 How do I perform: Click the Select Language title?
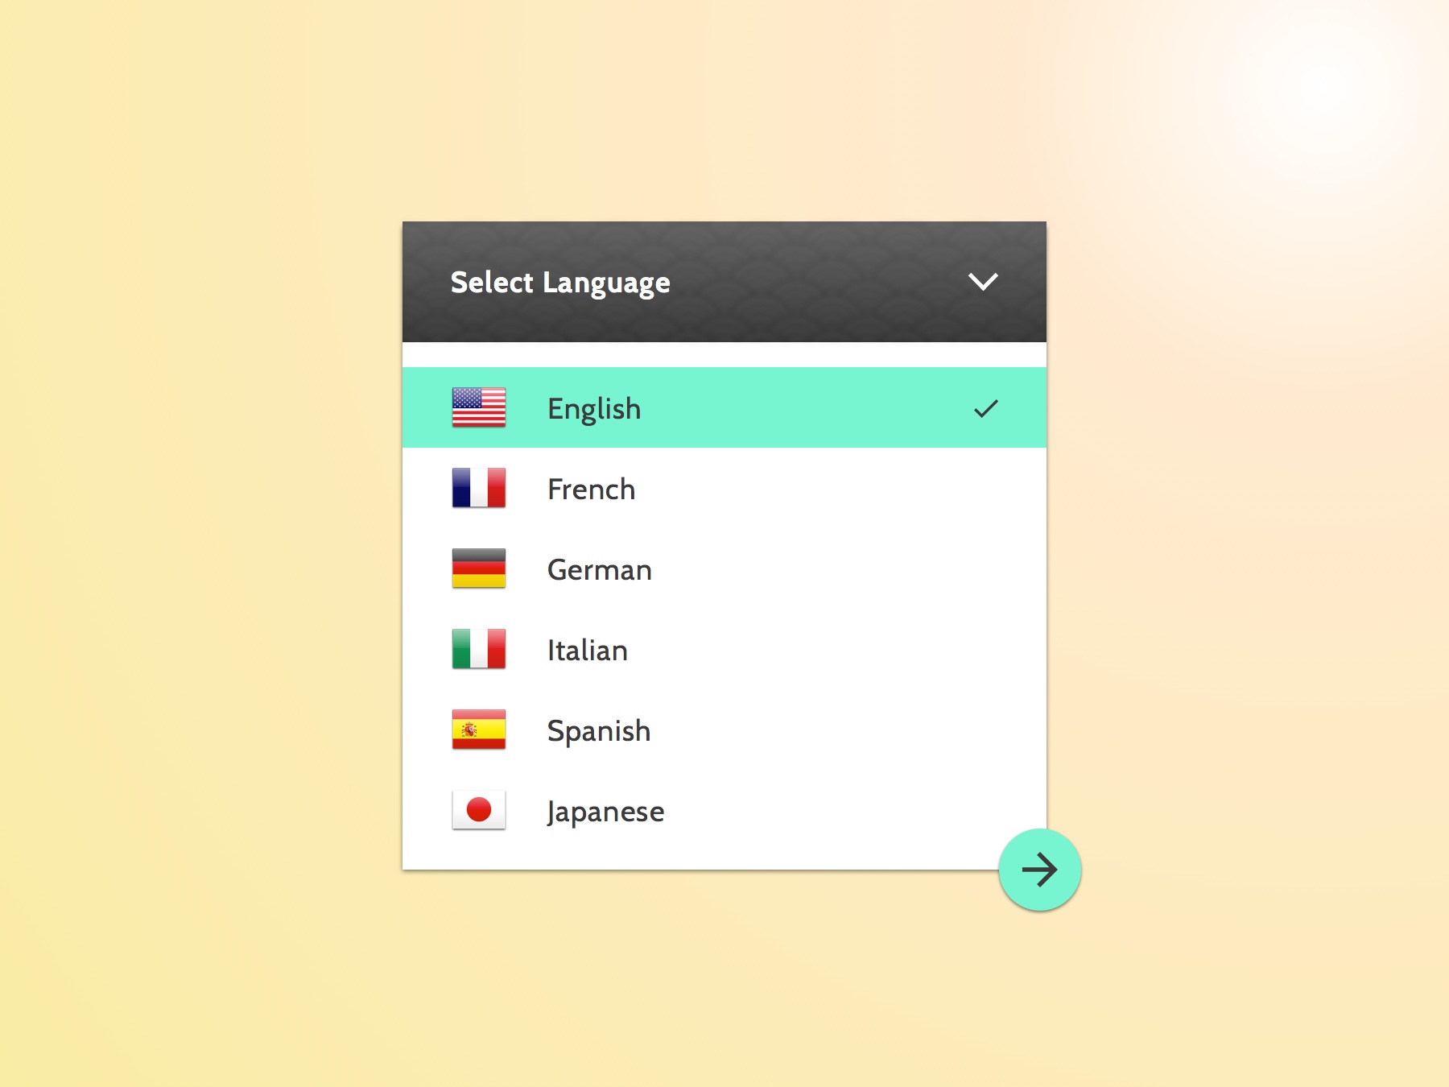pos(559,282)
